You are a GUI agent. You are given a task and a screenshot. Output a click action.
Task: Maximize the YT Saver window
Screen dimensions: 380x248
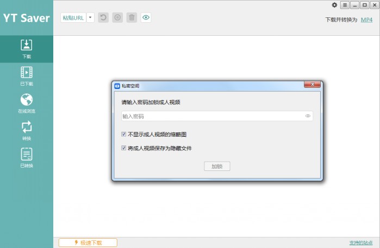(364, 5)
